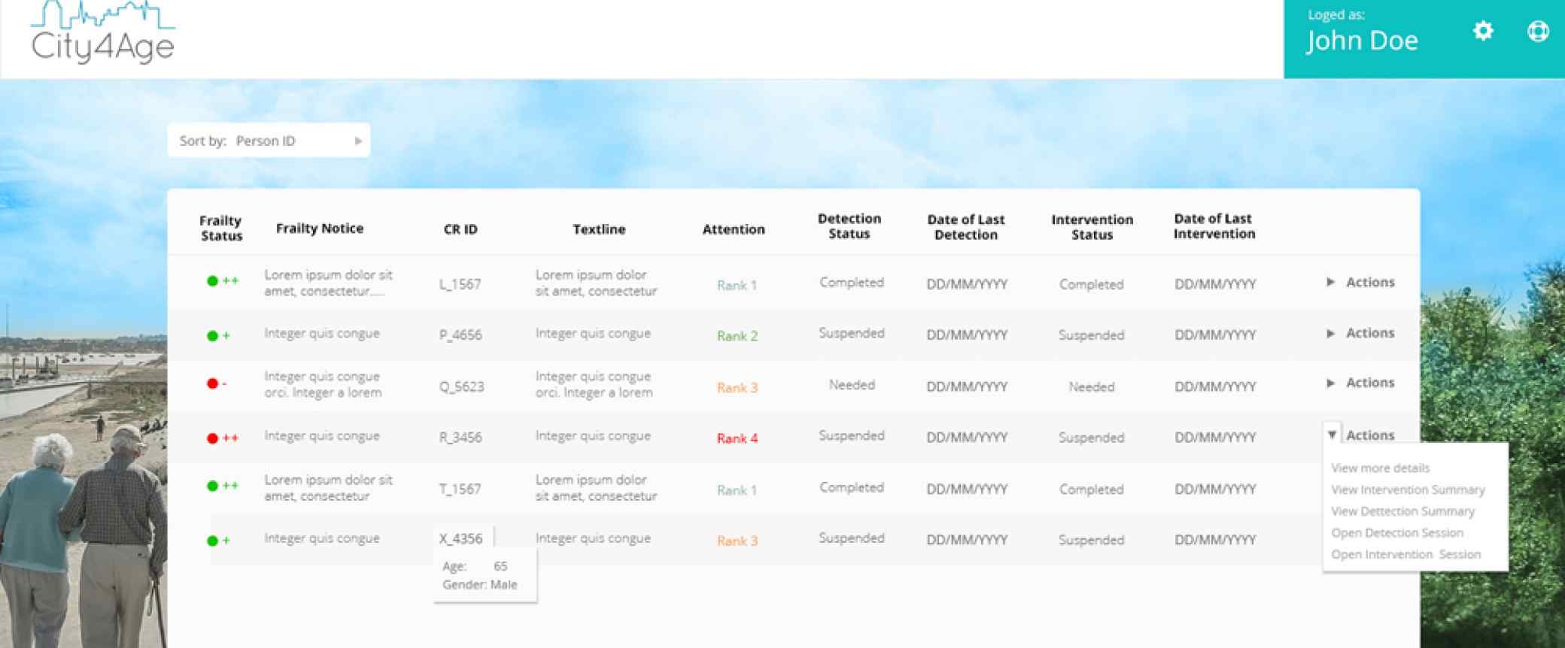The width and height of the screenshot is (1565, 648).
Task: Click Open Intervention Session option
Action: tap(1405, 555)
